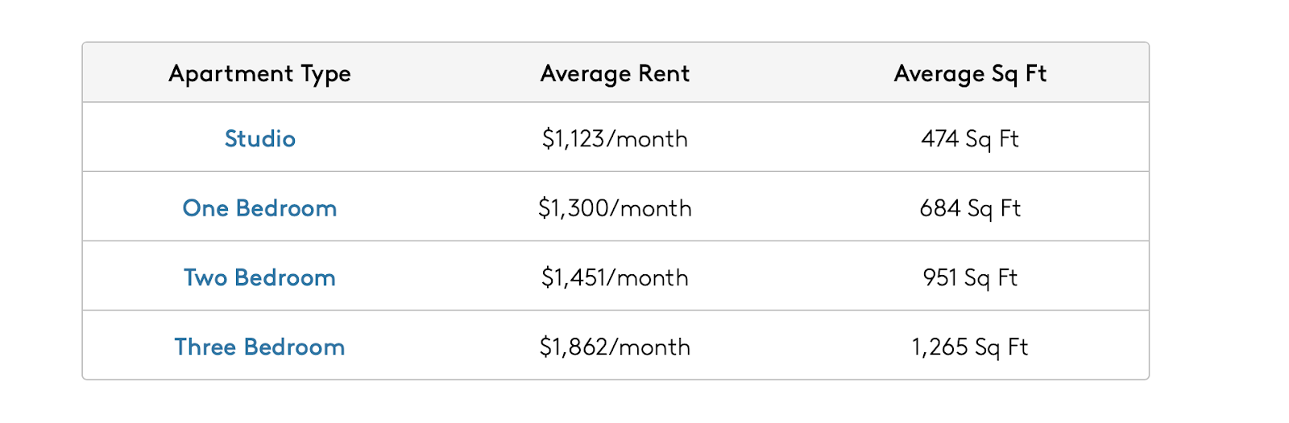
Task: Select the $1,862/month rent cell
Action: pyautogui.click(x=615, y=346)
